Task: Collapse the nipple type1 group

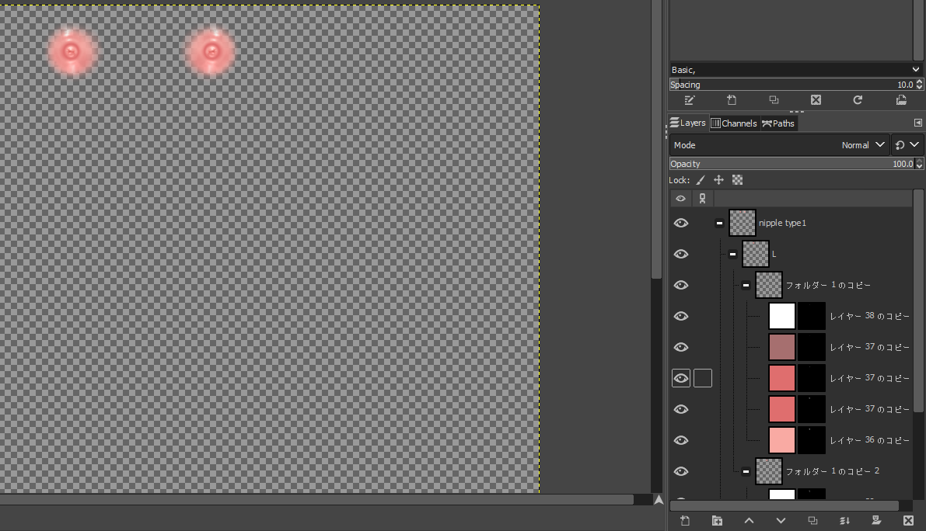Action: point(719,223)
